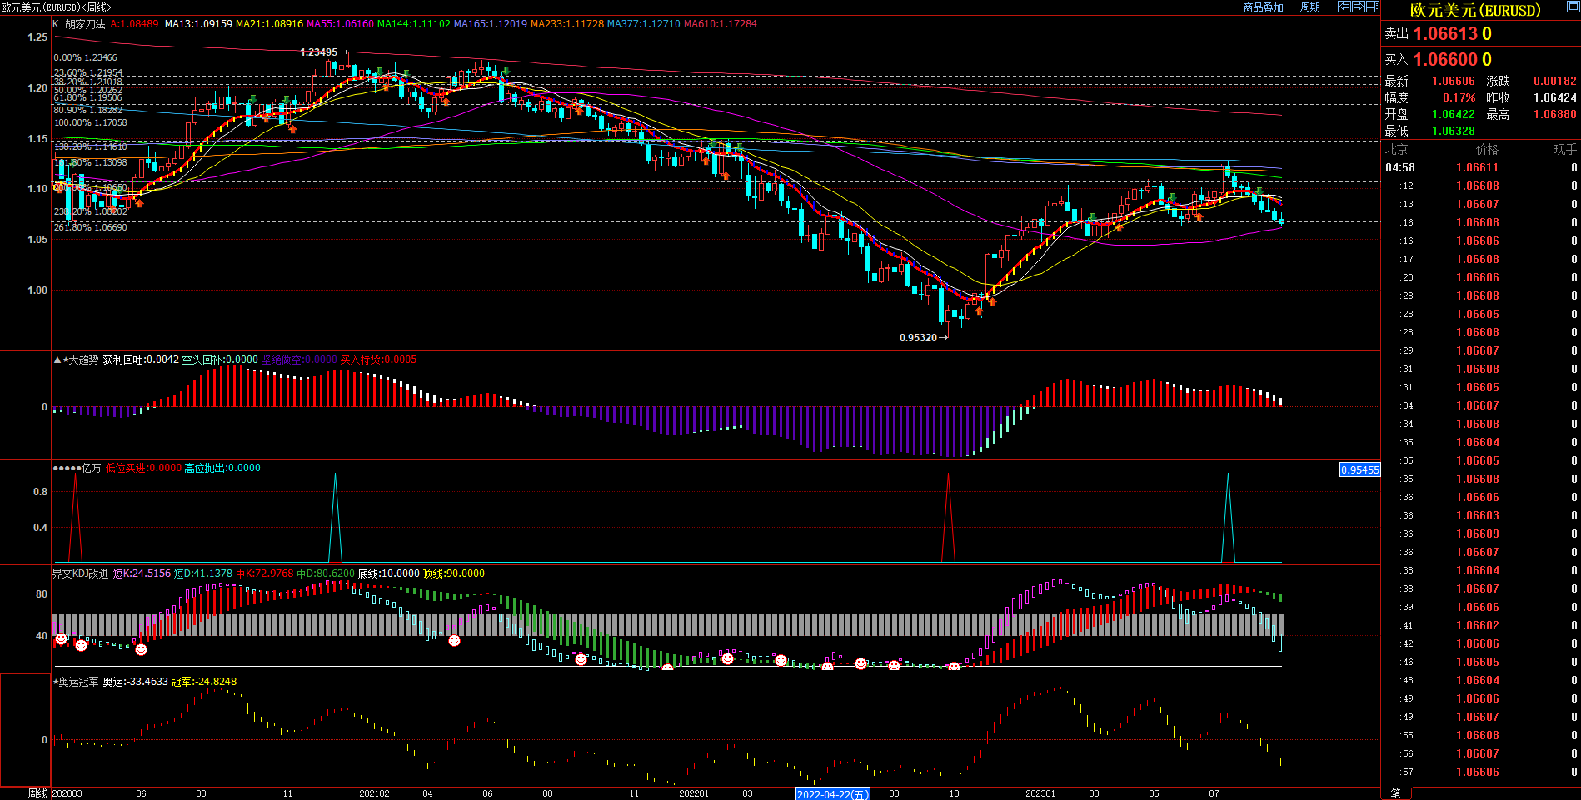1581x800 pixels.
Task: Click the ★ star before 奥运冠军 indicator
Action: (55, 682)
